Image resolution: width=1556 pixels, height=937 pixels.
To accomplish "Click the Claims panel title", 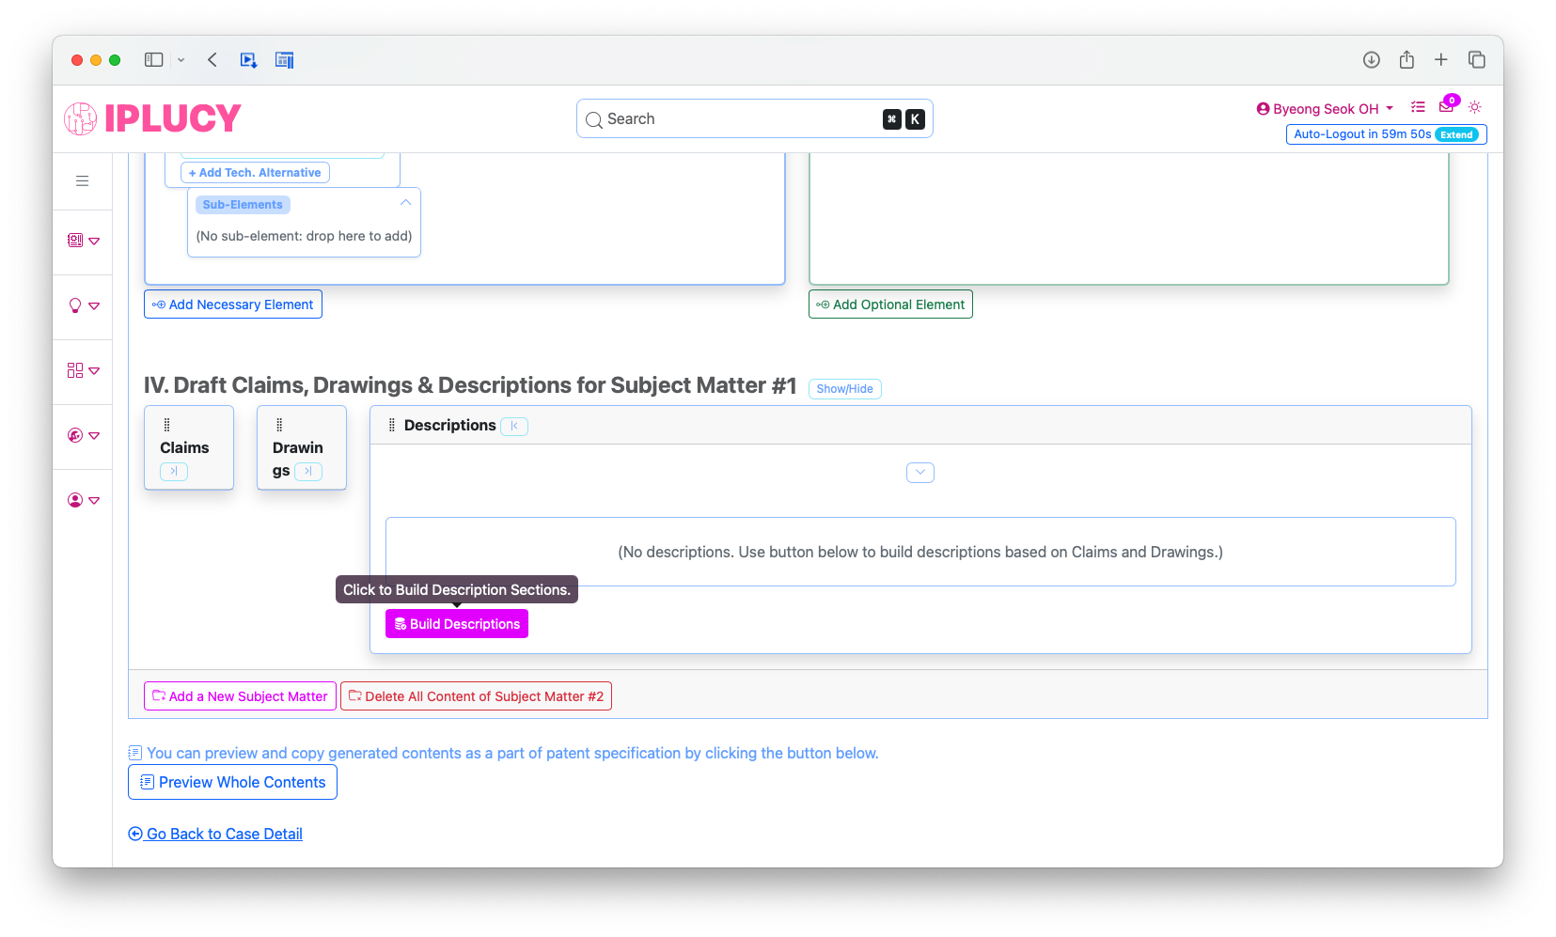I will click(184, 448).
